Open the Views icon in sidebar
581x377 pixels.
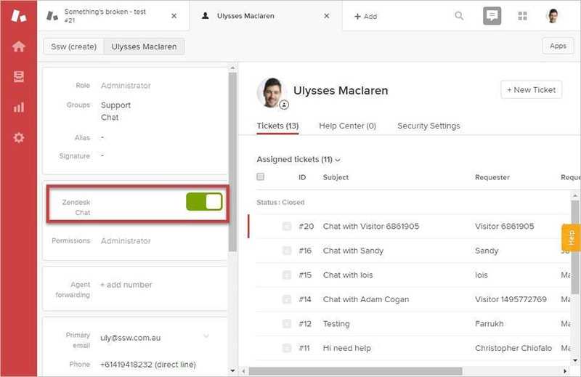tap(19, 77)
